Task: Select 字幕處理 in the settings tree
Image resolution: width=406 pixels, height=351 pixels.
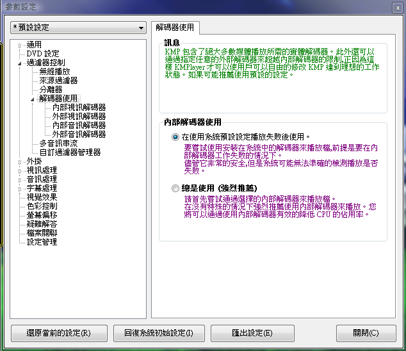Action: (42, 188)
